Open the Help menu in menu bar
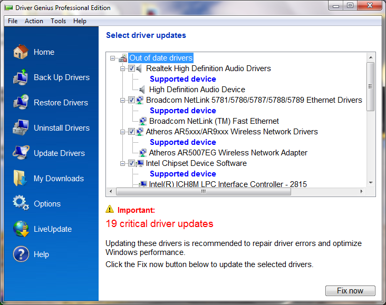 click(x=80, y=21)
